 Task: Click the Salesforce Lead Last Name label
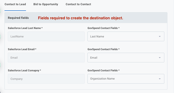pyautogui.click(x=25, y=28)
